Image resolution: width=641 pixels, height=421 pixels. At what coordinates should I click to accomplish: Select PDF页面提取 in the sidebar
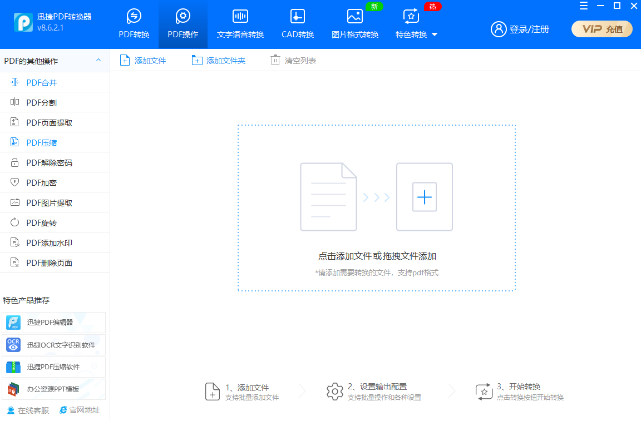click(55, 122)
